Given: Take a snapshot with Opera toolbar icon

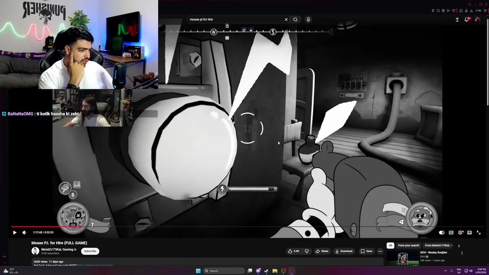Looking at the screenshot, I should tap(438, 11).
